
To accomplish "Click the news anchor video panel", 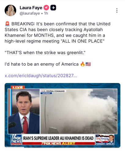I will 24,111.
